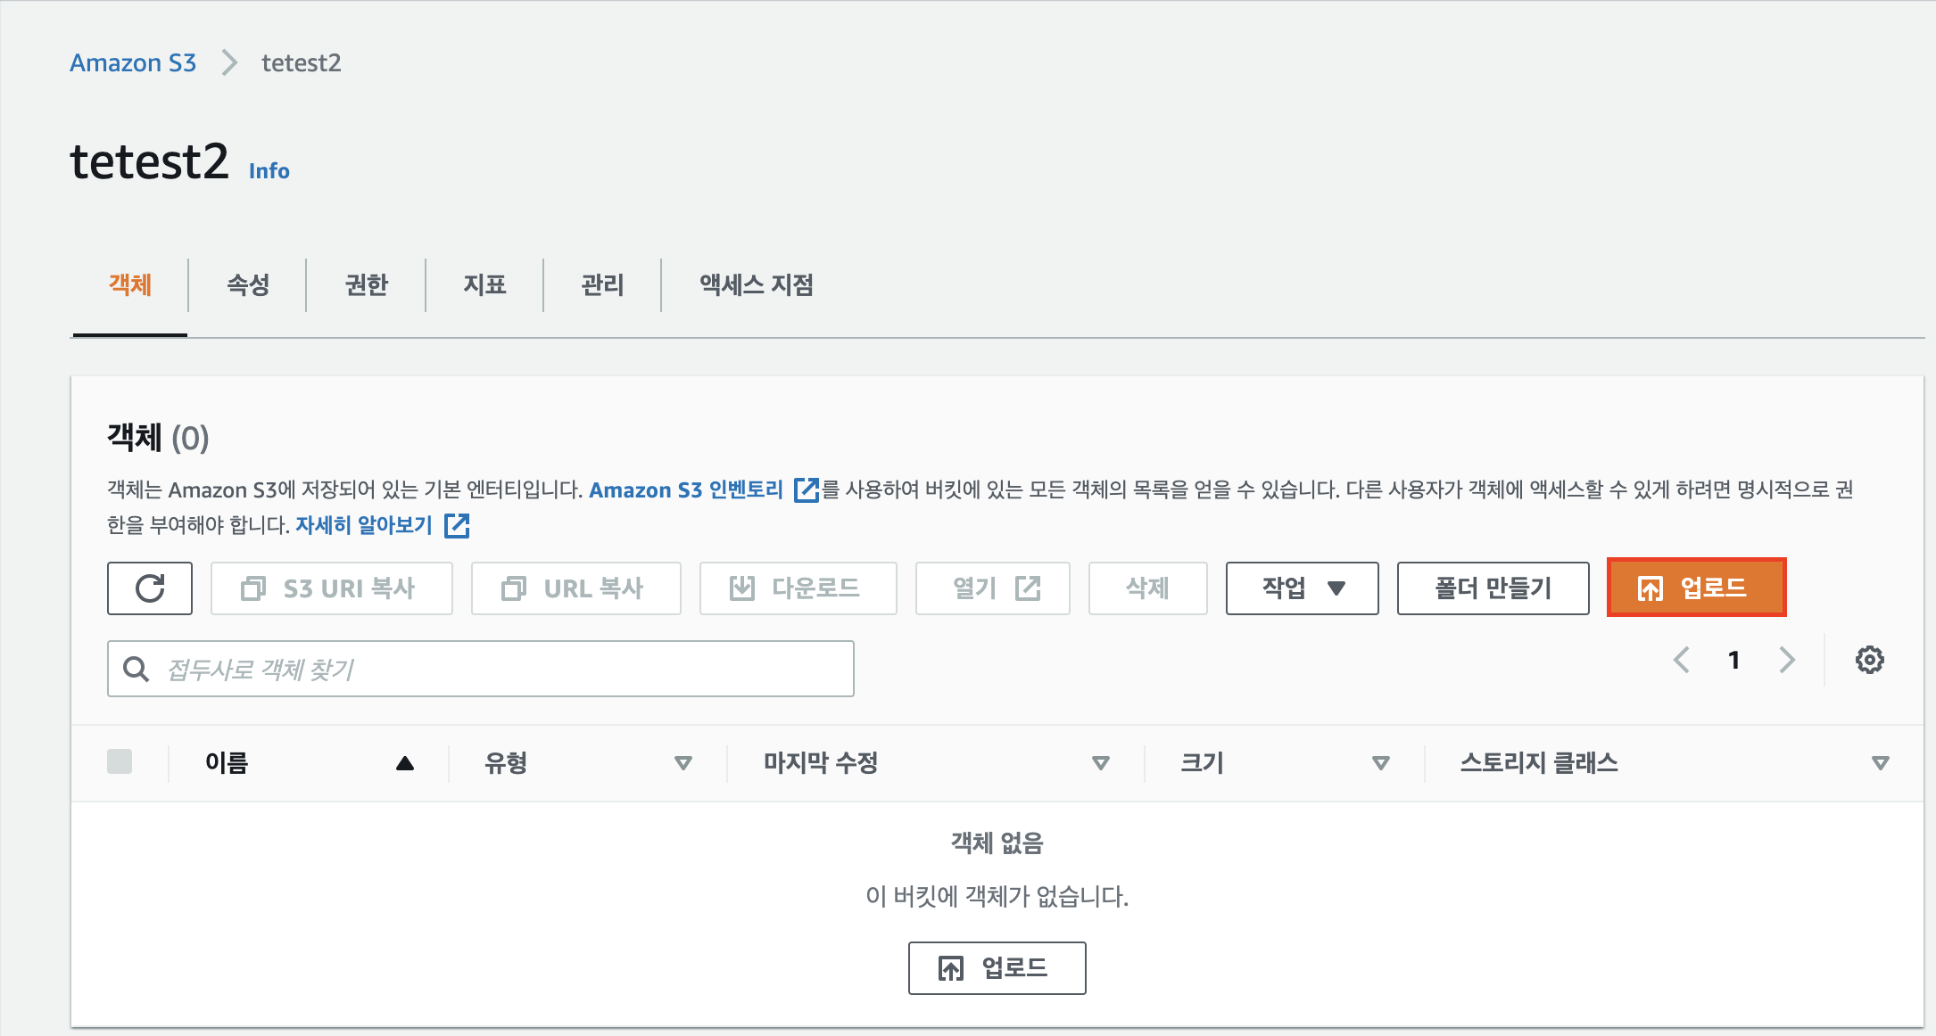Screen dimensions: 1936x1036
Task: Click the orange 업로드 upload button
Action: (1695, 588)
